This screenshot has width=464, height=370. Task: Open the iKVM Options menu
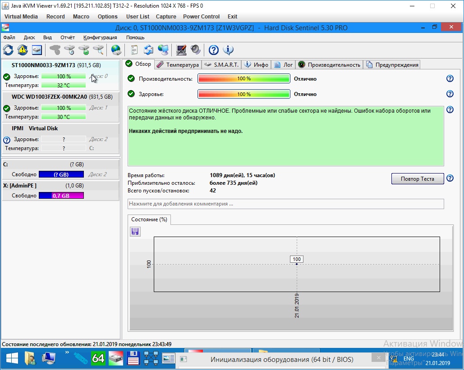(x=108, y=17)
